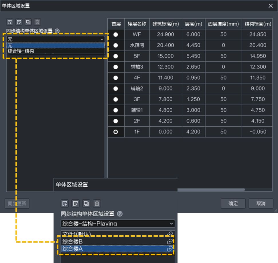
Task: Click the 取消 button
Action: (x=261, y=203)
